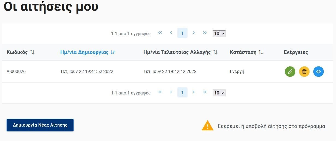The width and height of the screenshot is (336, 141).
Task: Select page 1 in bottom paginator
Action: pos(182,93)
